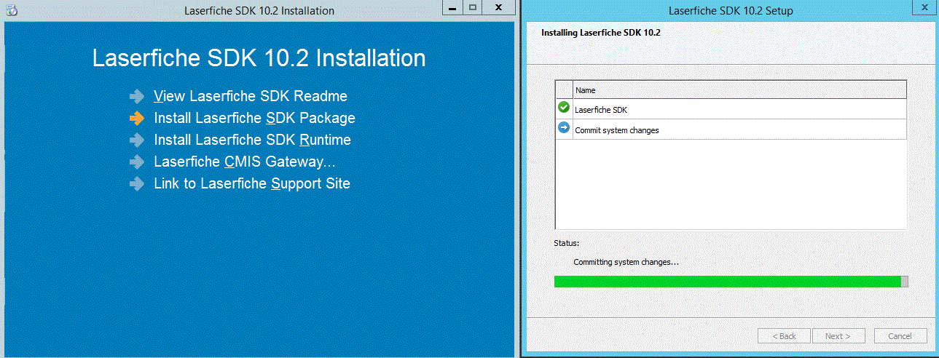Click the orange arrow beside Install SDK Package
939x358 pixels.
137,118
